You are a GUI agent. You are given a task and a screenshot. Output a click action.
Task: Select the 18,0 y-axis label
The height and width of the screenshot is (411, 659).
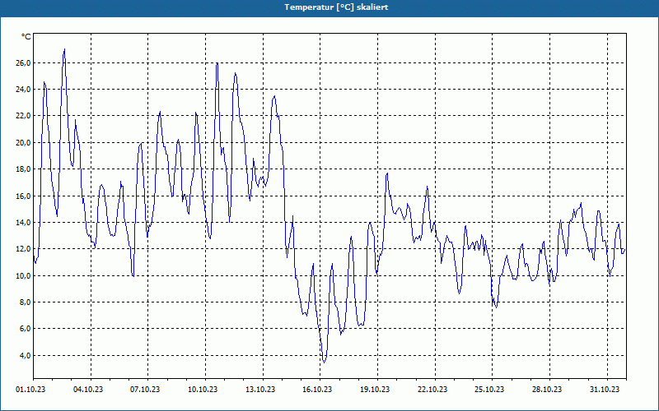[x=23, y=169]
